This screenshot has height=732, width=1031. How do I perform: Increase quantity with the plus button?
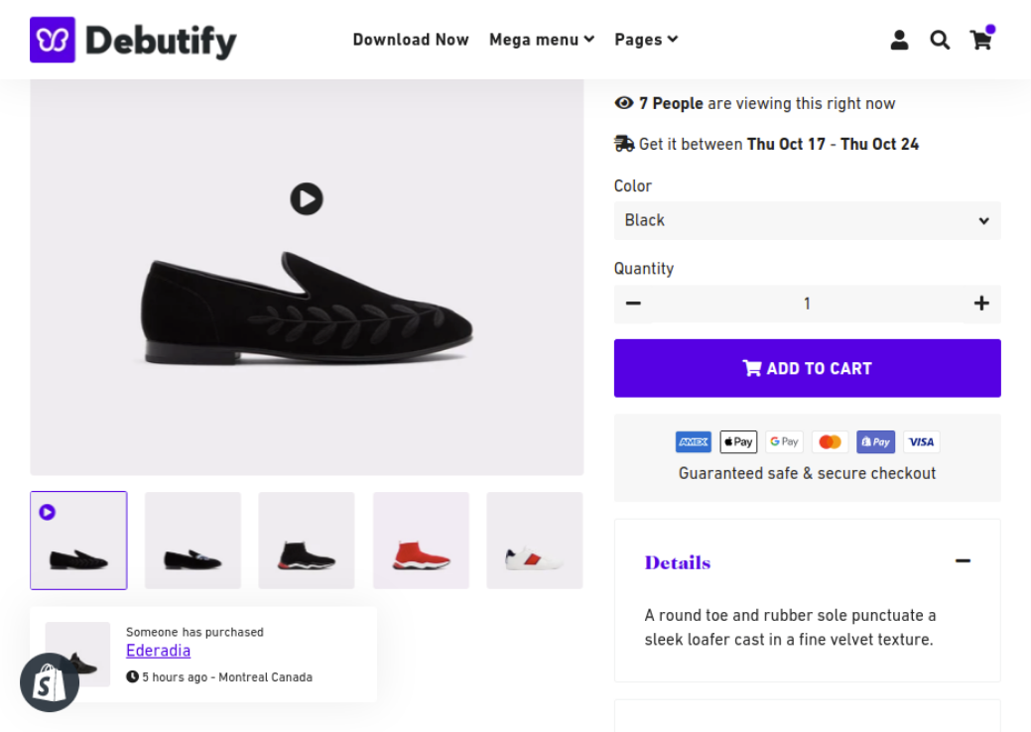[x=981, y=304]
